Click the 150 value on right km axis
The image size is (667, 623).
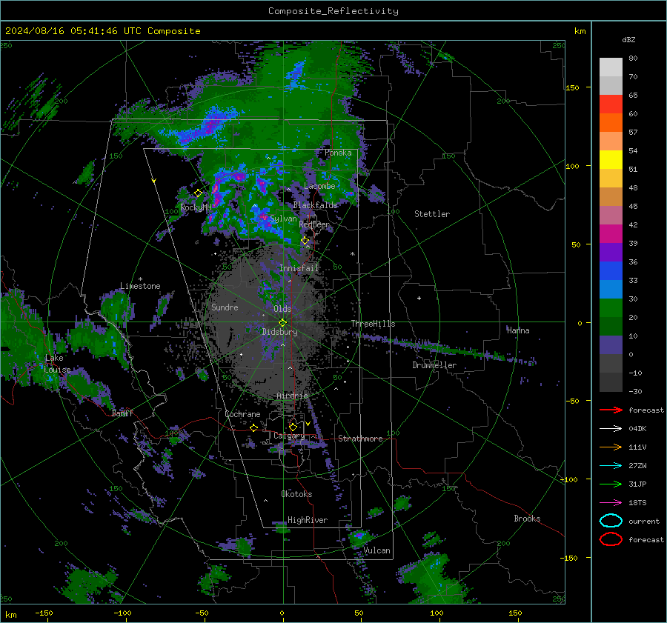click(x=571, y=87)
